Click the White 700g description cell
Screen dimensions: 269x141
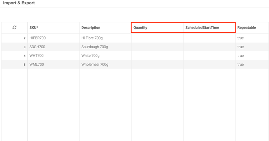coord(106,56)
